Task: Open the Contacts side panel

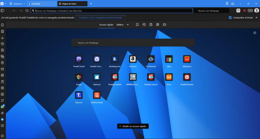Action: (x=2, y=94)
